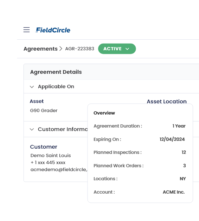Select the Expiring On date value
Screen dimensions: 199x221
(x=172, y=139)
